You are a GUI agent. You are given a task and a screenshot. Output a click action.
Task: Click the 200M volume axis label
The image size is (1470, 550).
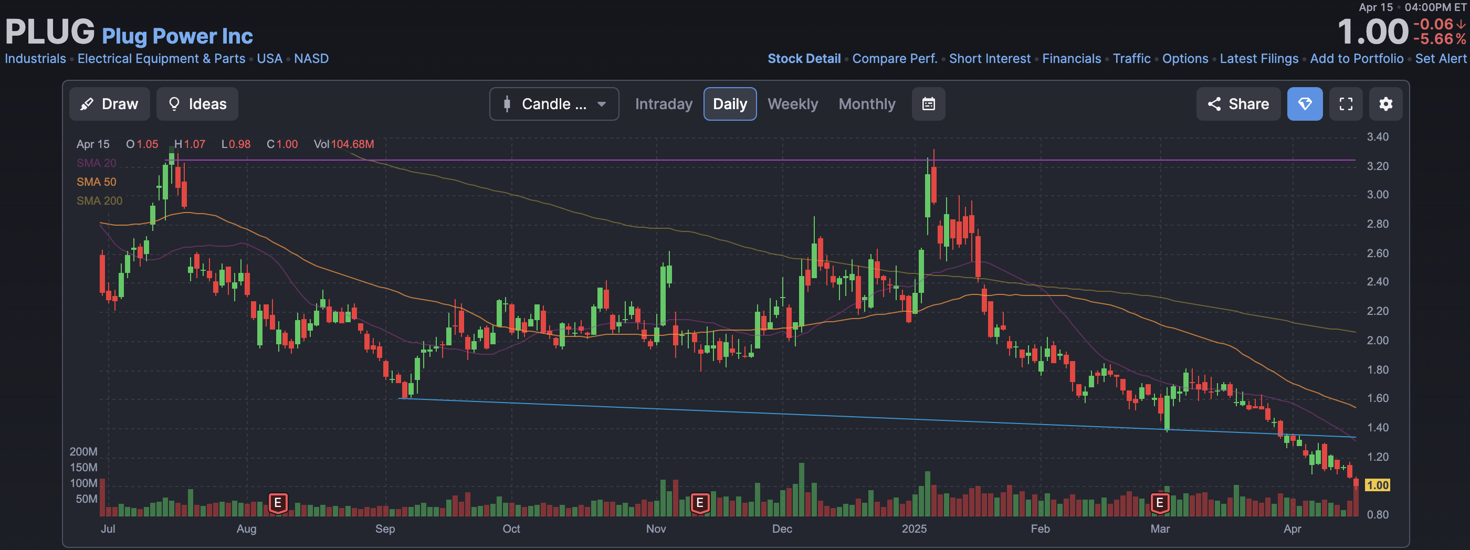(x=83, y=452)
